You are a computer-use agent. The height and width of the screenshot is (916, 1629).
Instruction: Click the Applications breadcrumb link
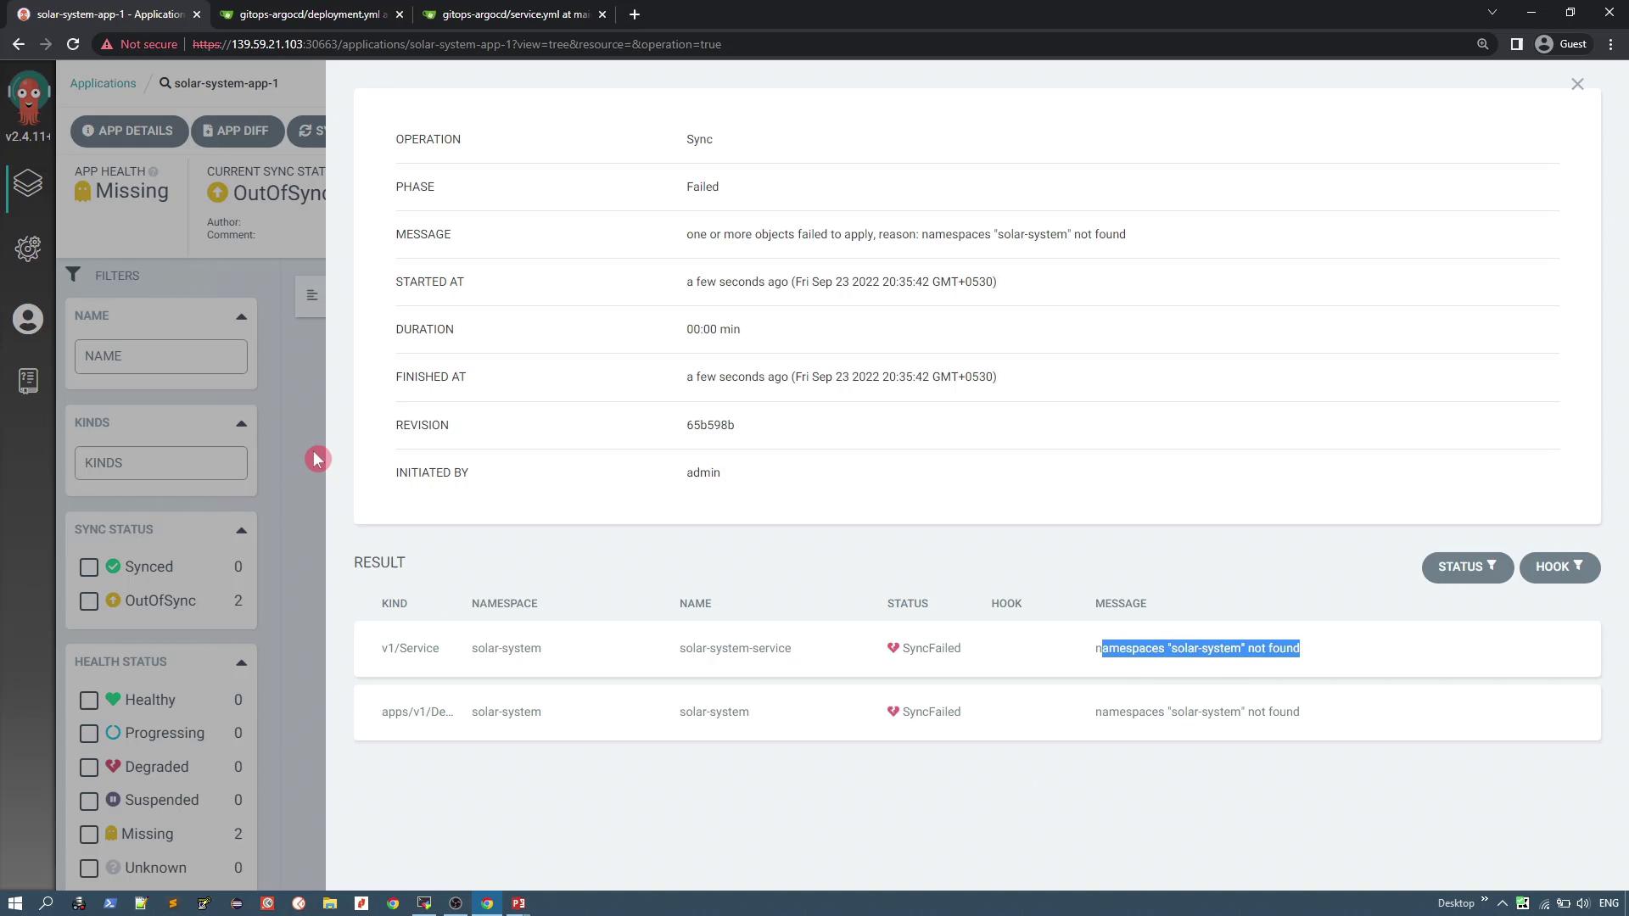point(103,83)
